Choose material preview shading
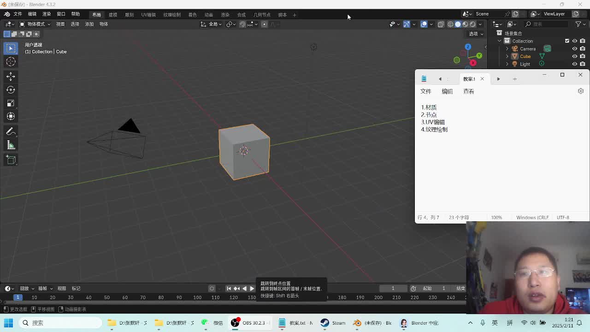Viewport: 590px width, 332px height. [x=465, y=24]
